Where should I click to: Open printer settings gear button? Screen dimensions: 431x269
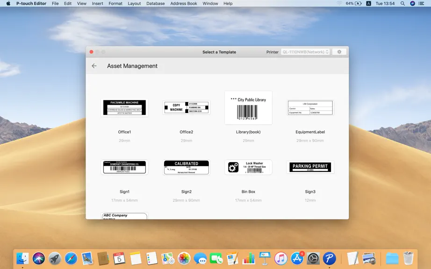coord(339,52)
